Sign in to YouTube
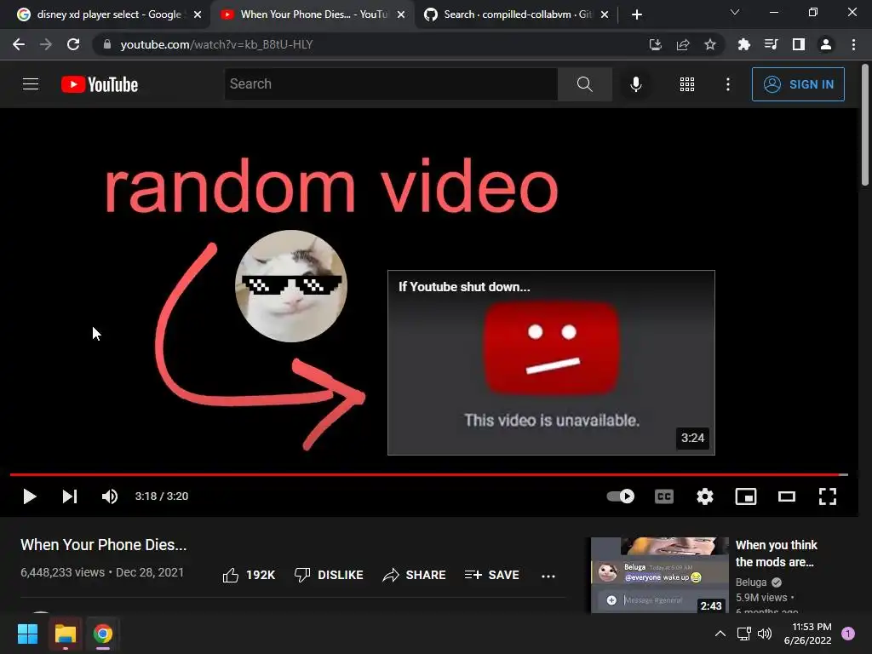Viewport: 872px width, 654px height. click(798, 84)
